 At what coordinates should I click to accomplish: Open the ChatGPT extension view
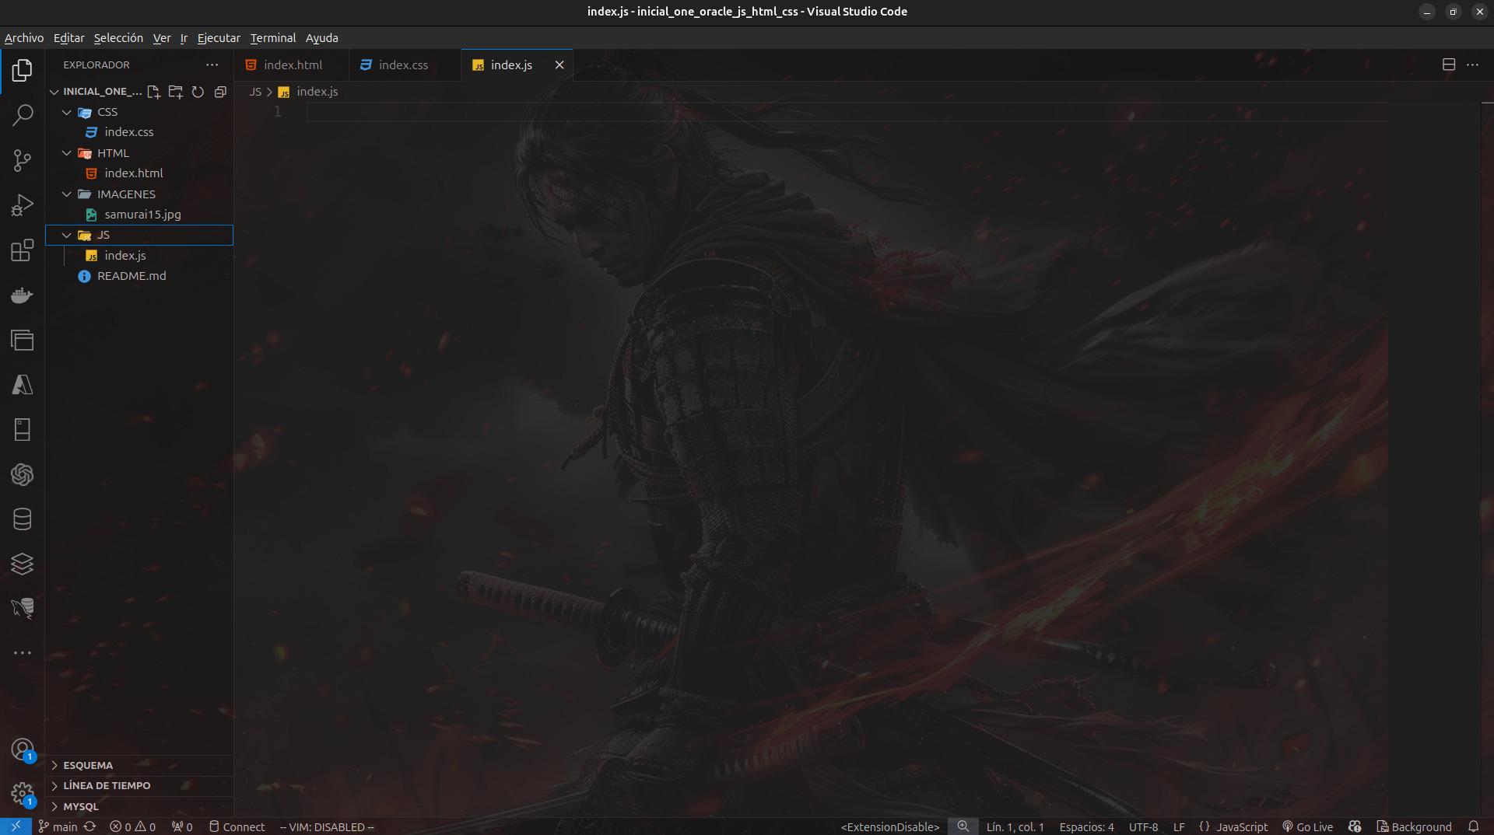[22, 474]
